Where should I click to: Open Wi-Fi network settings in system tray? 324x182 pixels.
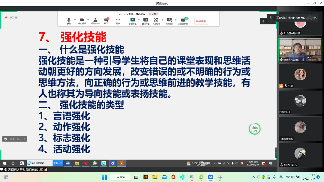pyautogui.click(x=288, y=177)
